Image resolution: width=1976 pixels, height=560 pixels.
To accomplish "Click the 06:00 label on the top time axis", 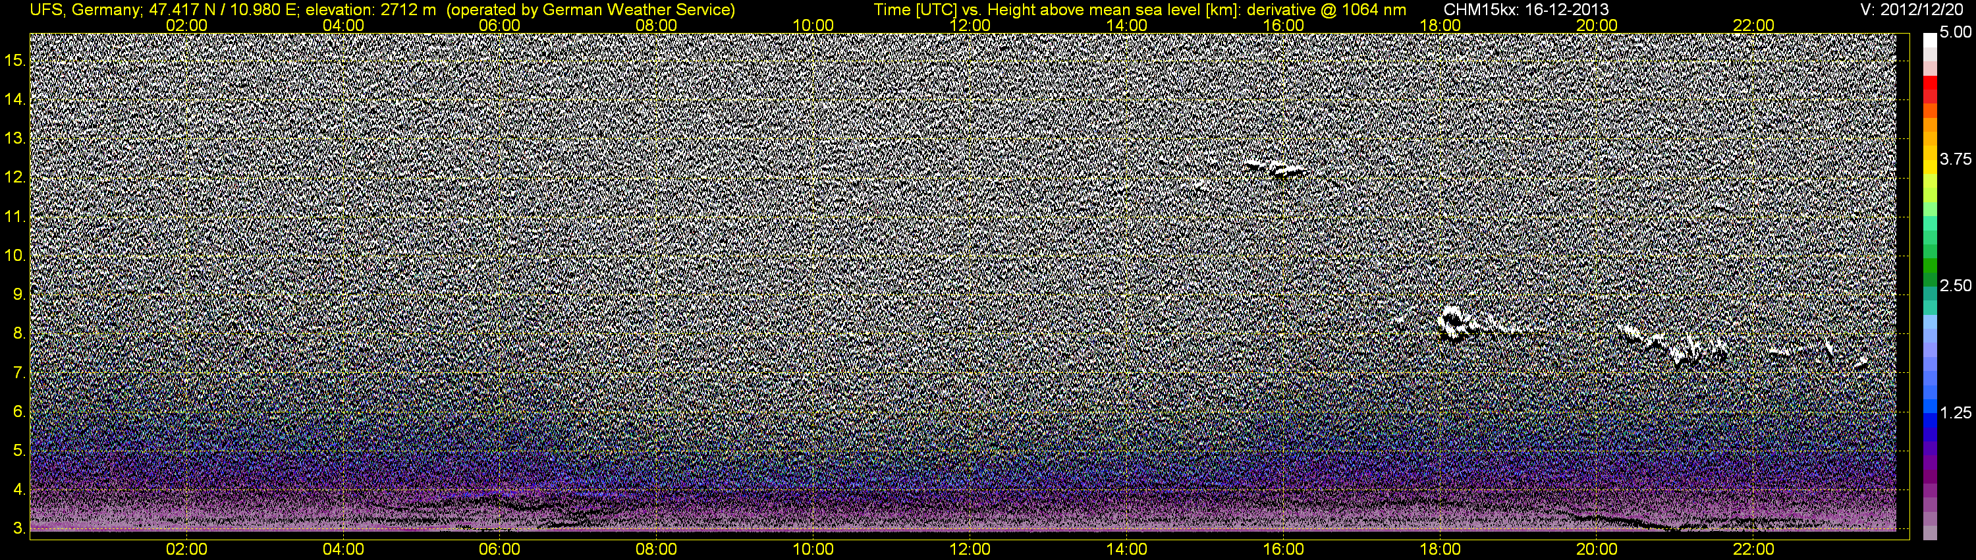I will tap(499, 25).
